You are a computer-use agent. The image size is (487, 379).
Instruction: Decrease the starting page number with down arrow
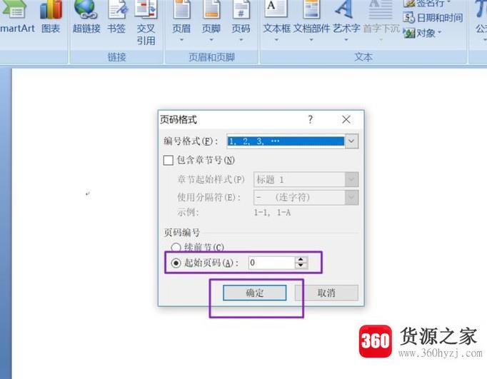pos(301,266)
